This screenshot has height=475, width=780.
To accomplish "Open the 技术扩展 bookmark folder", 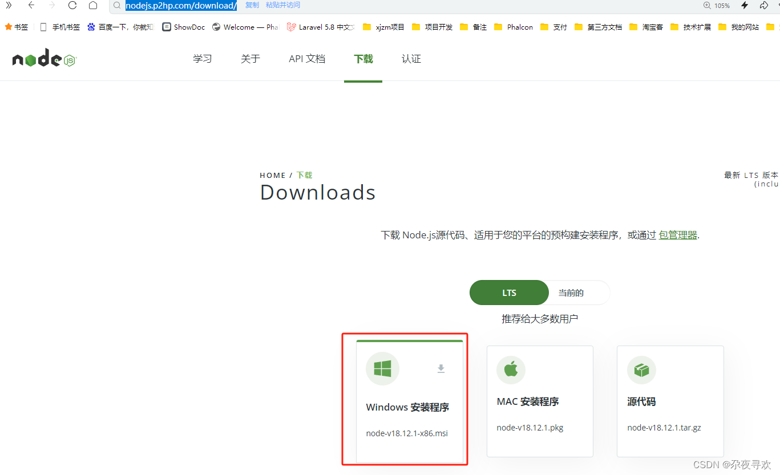I will 691,27.
